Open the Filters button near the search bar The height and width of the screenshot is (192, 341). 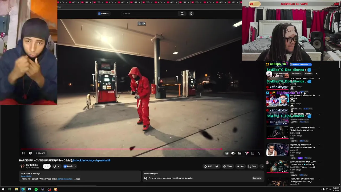104,14
